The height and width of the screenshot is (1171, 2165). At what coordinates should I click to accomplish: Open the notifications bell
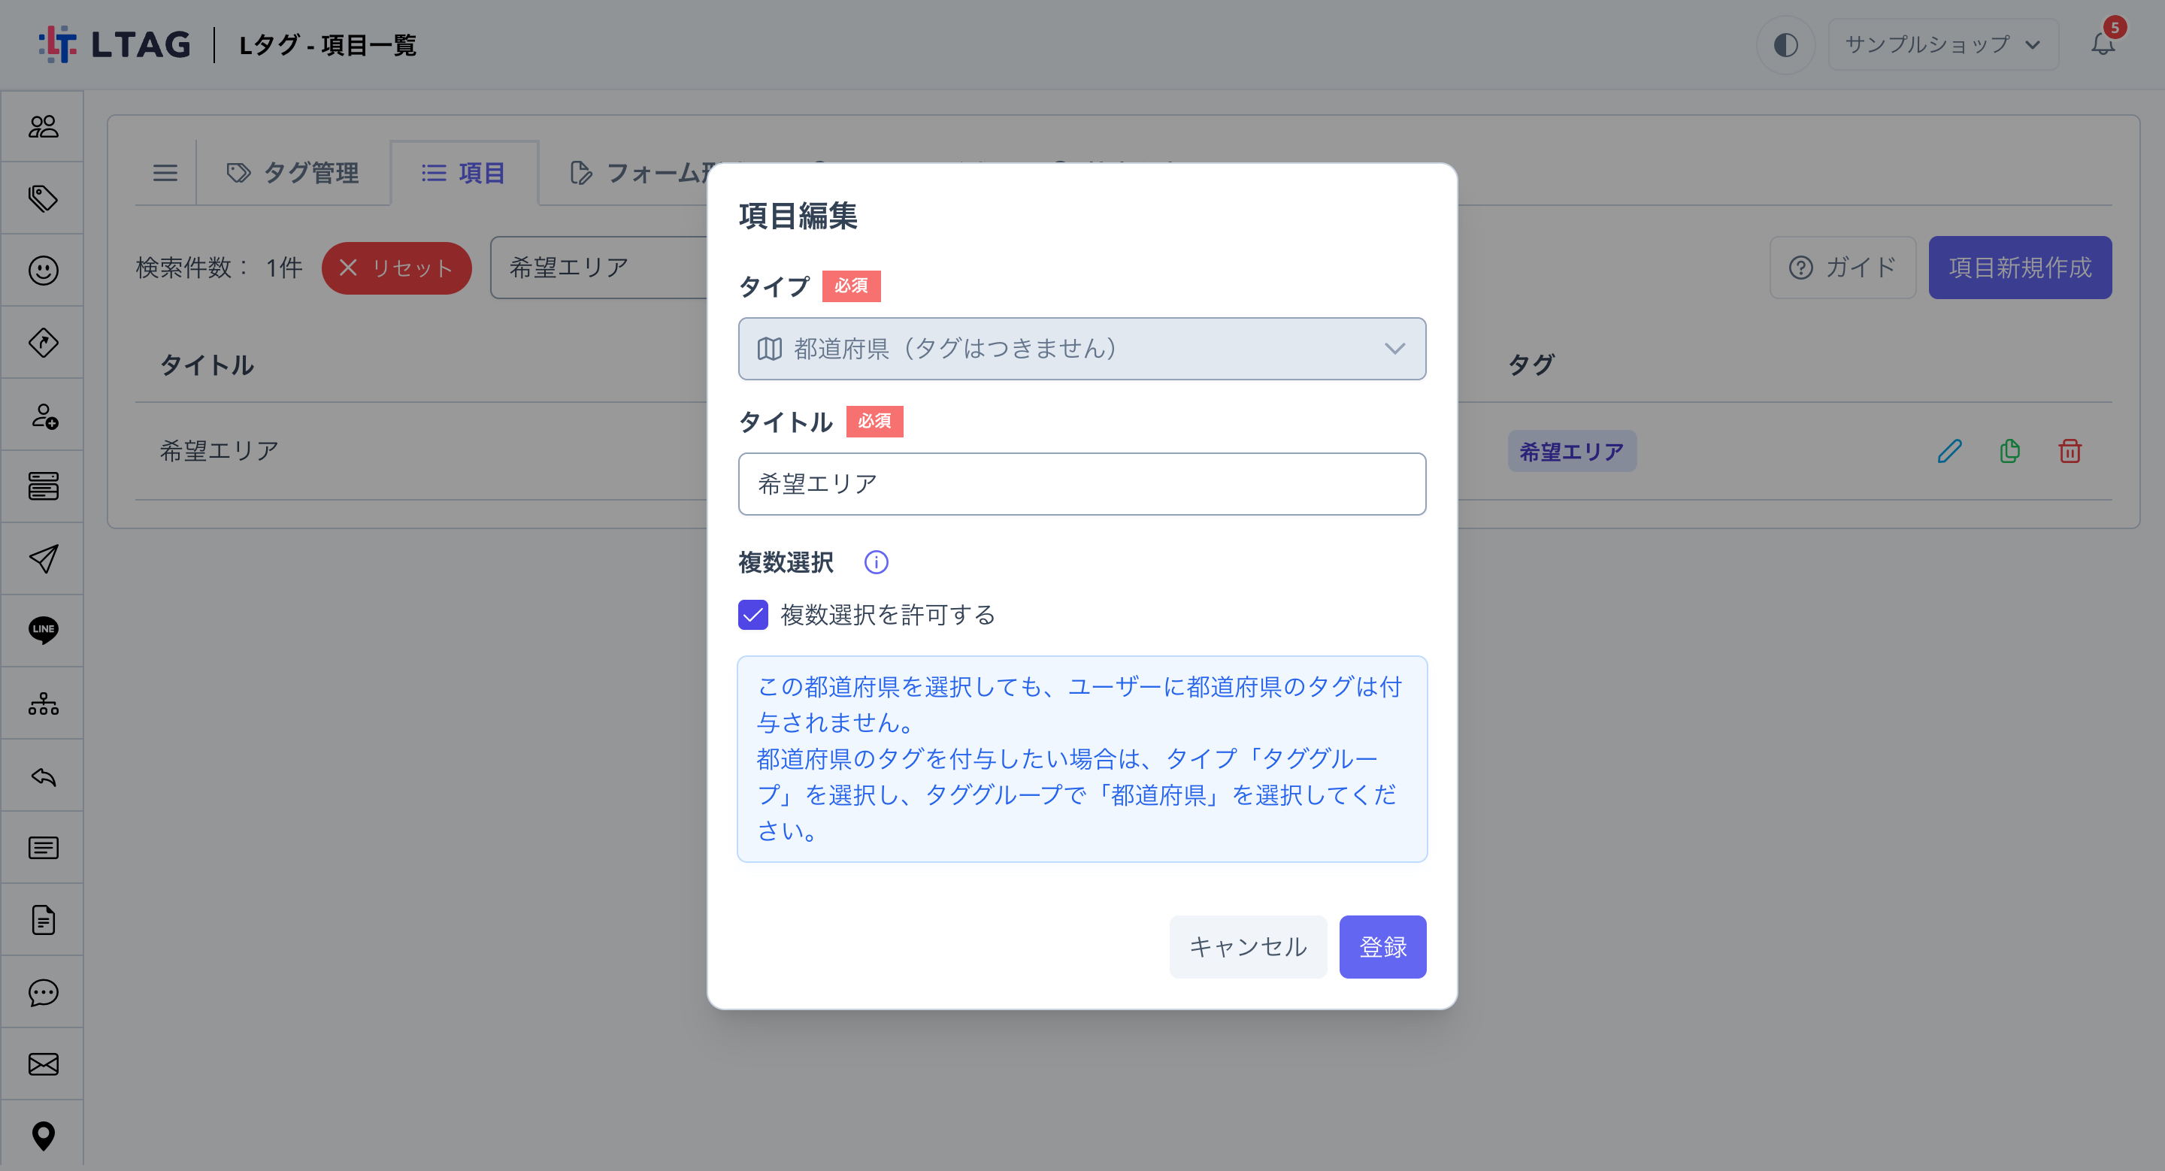[2103, 44]
